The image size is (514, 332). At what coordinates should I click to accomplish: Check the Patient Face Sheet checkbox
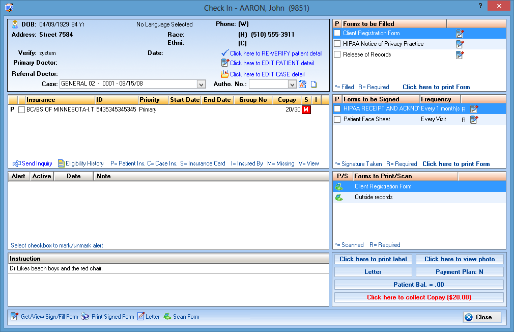(x=337, y=120)
